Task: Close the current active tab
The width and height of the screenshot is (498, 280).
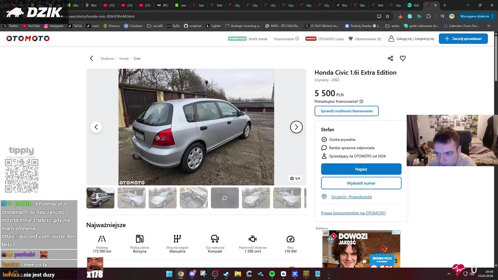Action: click(x=435, y=5)
